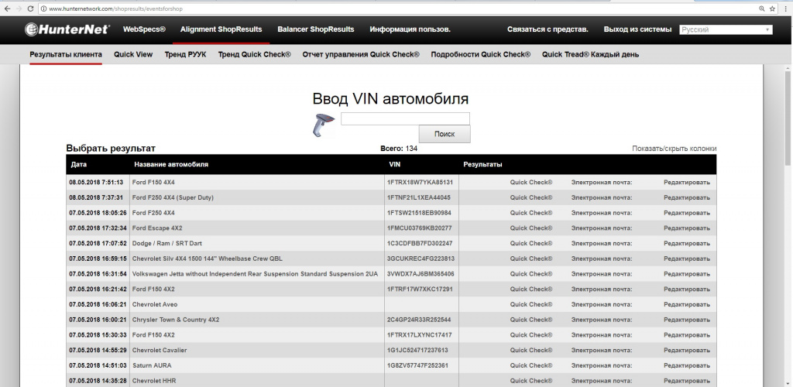793x387 pixels.
Task: Sort by Название автомобиля column header
Action: (171, 165)
